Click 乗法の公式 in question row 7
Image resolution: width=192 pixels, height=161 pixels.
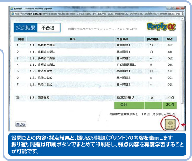tap(45, 84)
